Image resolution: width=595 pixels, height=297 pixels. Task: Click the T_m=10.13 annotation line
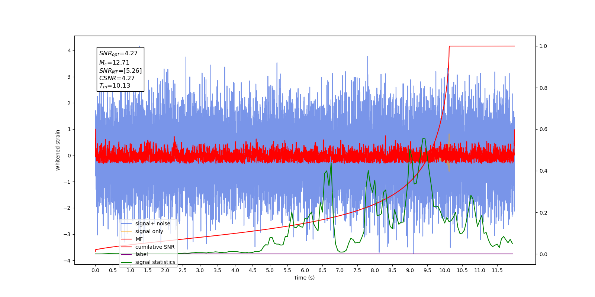[x=115, y=86]
